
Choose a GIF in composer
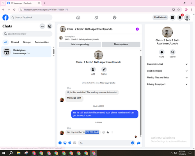[x=74, y=143]
